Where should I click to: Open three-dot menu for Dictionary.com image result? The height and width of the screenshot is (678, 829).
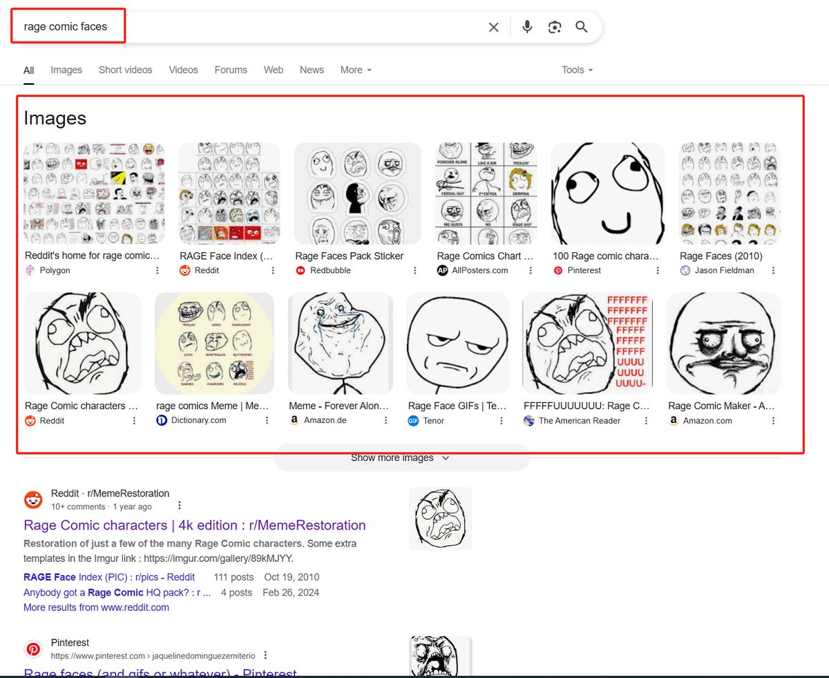pyautogui.click(x=267, y=420)
